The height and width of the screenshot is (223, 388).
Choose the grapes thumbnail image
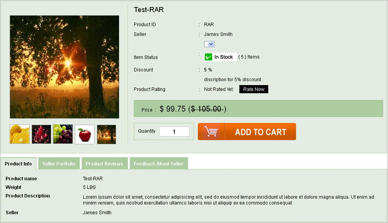[63, 134]
